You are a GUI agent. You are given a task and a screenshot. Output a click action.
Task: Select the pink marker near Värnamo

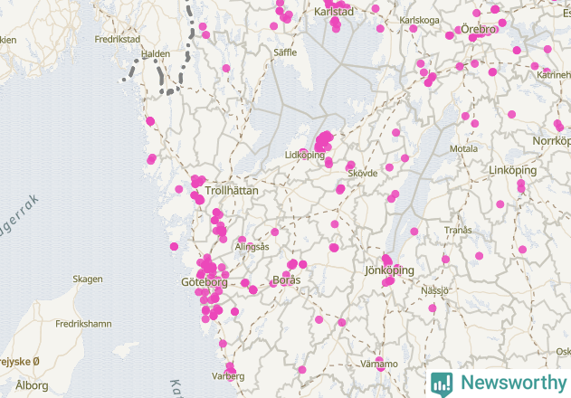coord(379,364)
